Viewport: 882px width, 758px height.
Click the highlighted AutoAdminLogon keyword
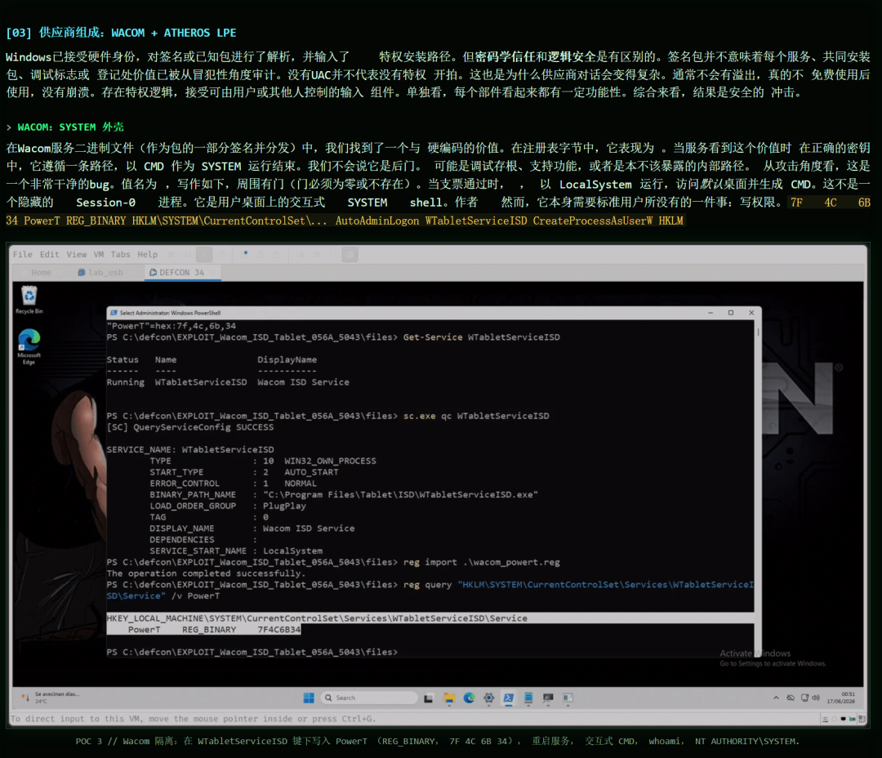pos(376,221)
